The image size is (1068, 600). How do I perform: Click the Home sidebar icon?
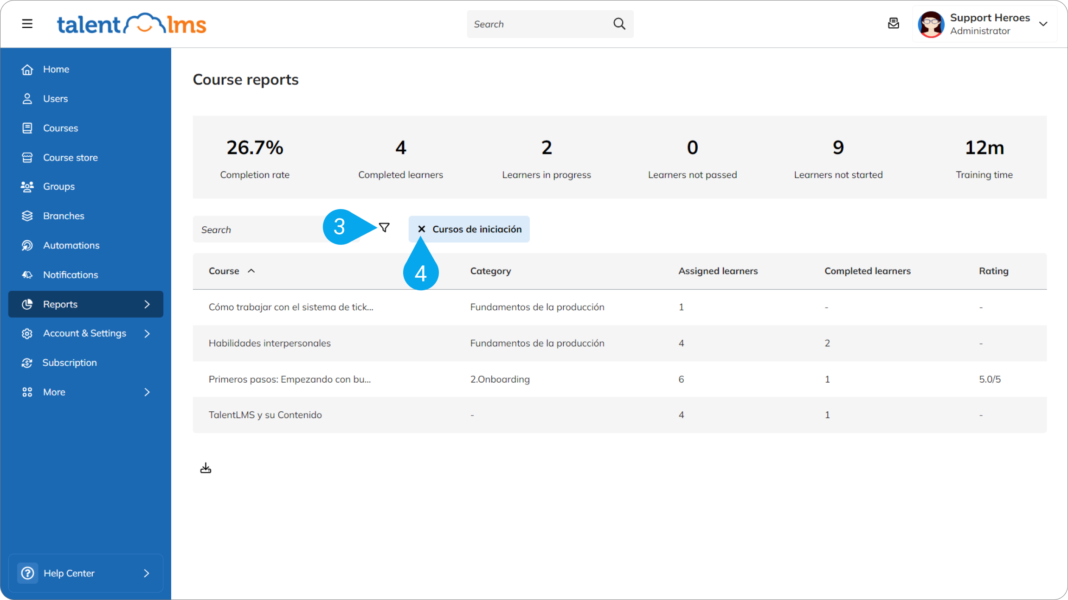coord(27,70)
